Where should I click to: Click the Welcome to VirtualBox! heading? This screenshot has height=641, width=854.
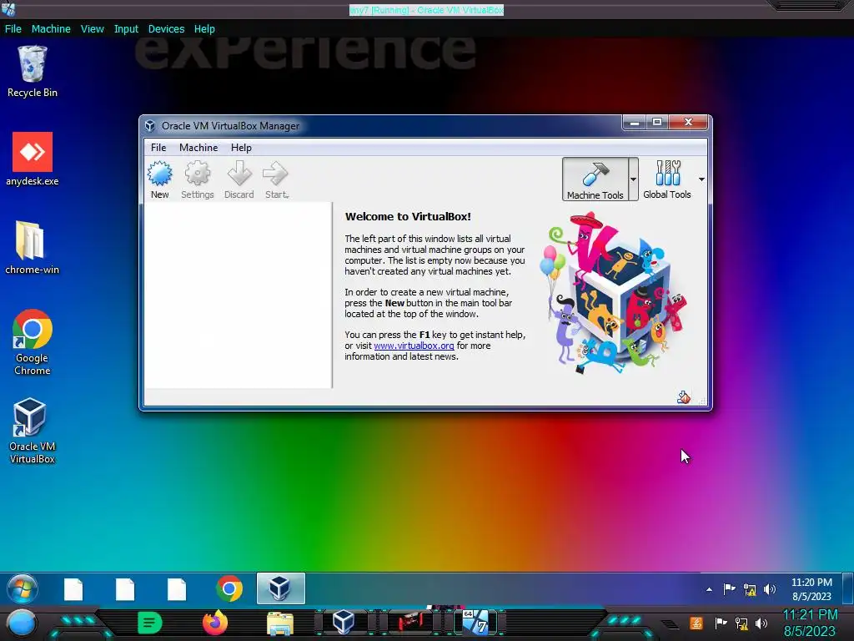coord(408,216)
